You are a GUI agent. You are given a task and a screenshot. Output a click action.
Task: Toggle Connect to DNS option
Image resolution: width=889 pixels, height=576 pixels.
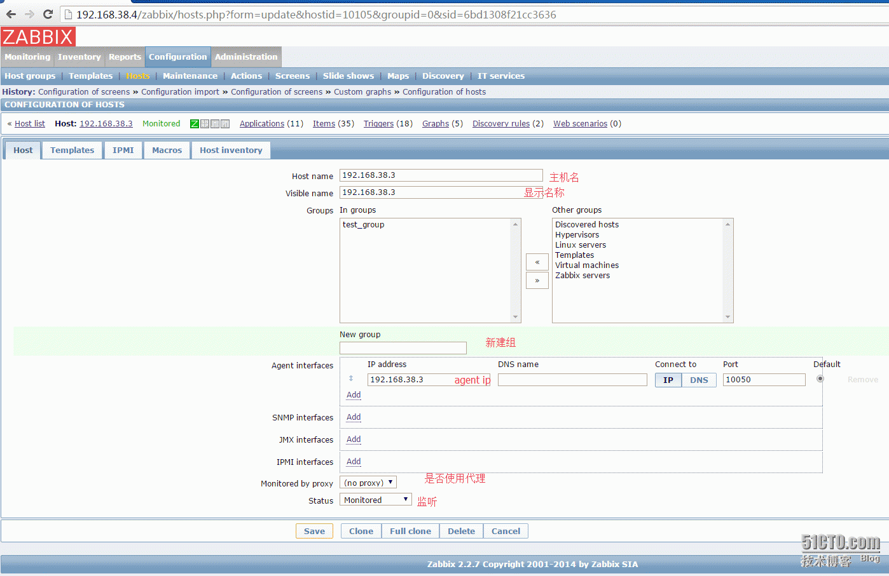(699, 380)
